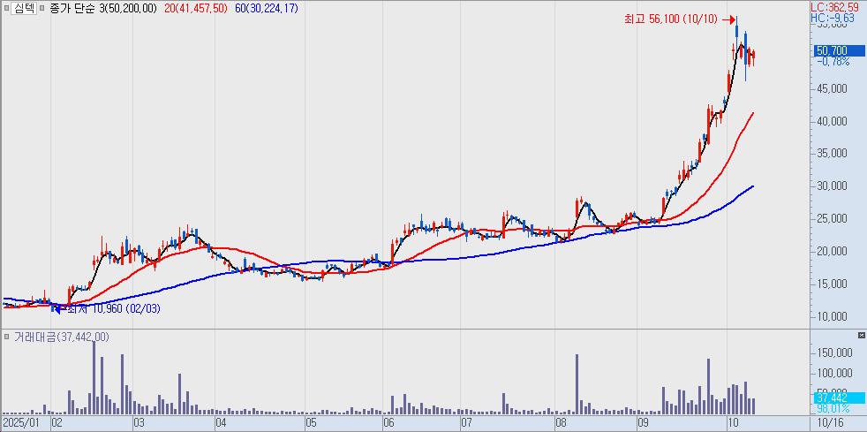Click the 08 month axis label
This screenshot has height=432, width=867.
tap(562, 423)
